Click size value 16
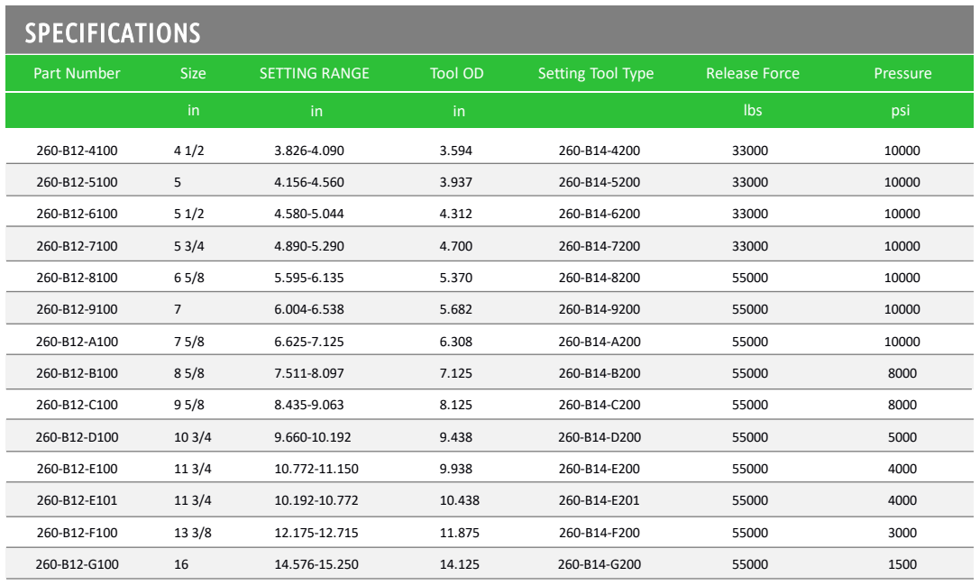 pyautogui.click(x=181, y=564)
